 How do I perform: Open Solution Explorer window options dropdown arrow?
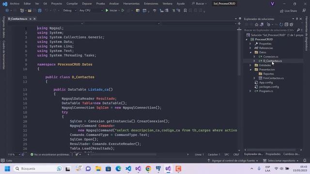click(x=293, y=19)
